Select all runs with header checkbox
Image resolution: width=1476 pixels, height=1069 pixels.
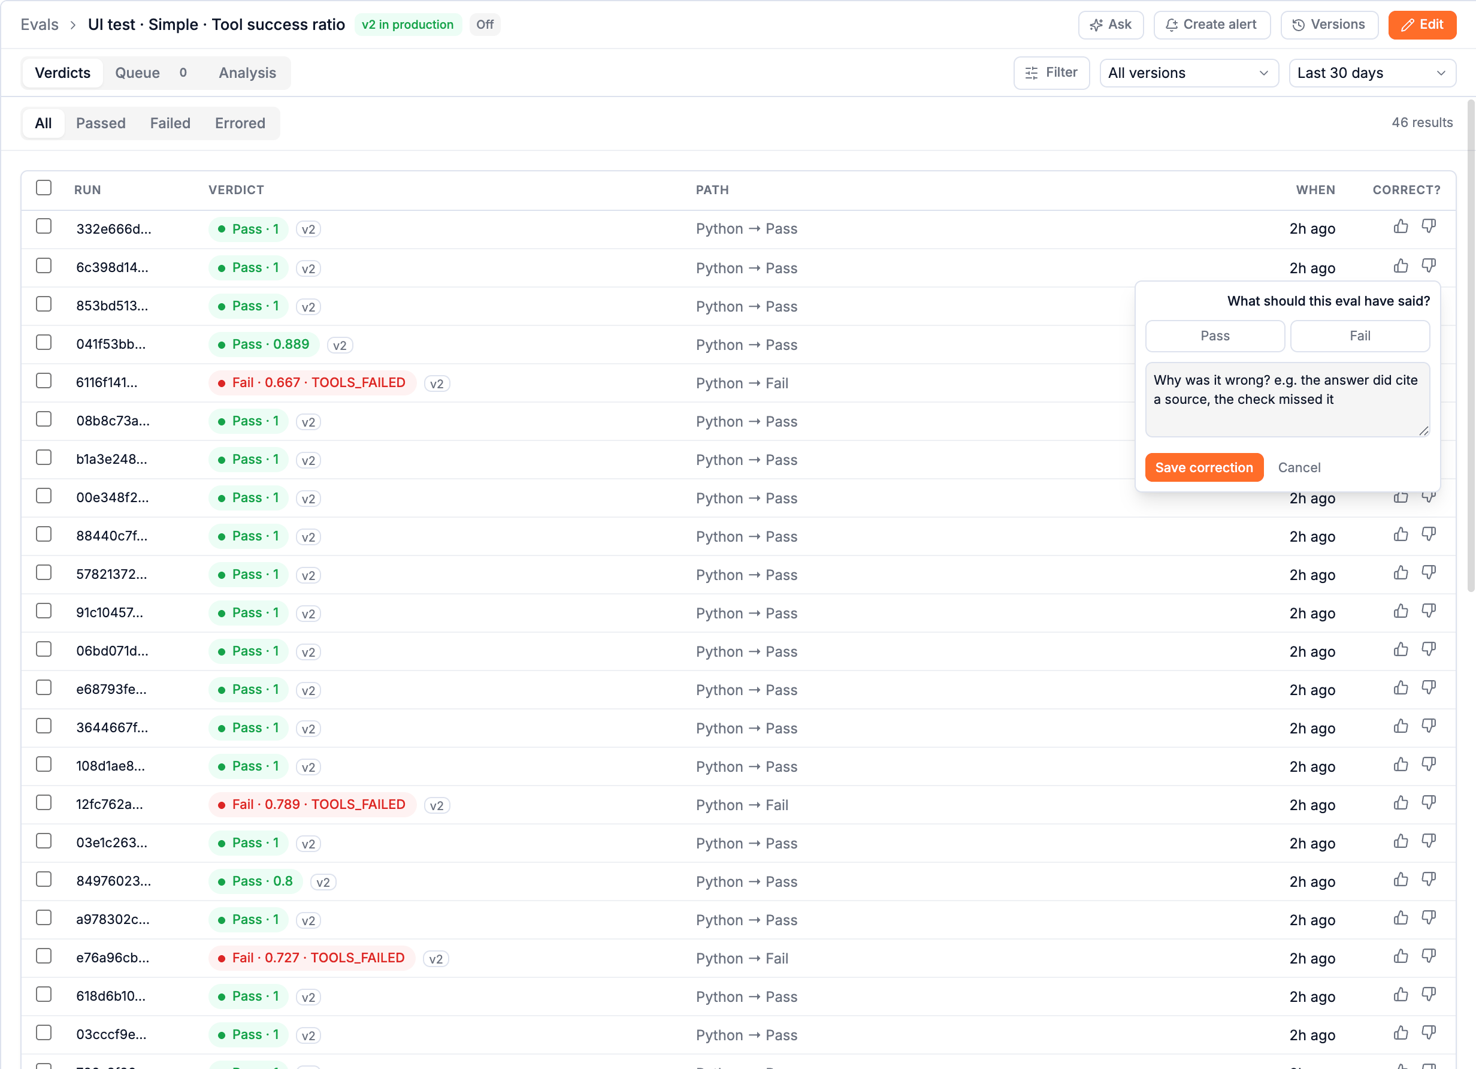(44, 188)
